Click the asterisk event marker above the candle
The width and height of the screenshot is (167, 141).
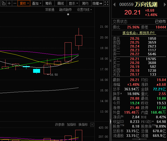[x=68, y=14]
